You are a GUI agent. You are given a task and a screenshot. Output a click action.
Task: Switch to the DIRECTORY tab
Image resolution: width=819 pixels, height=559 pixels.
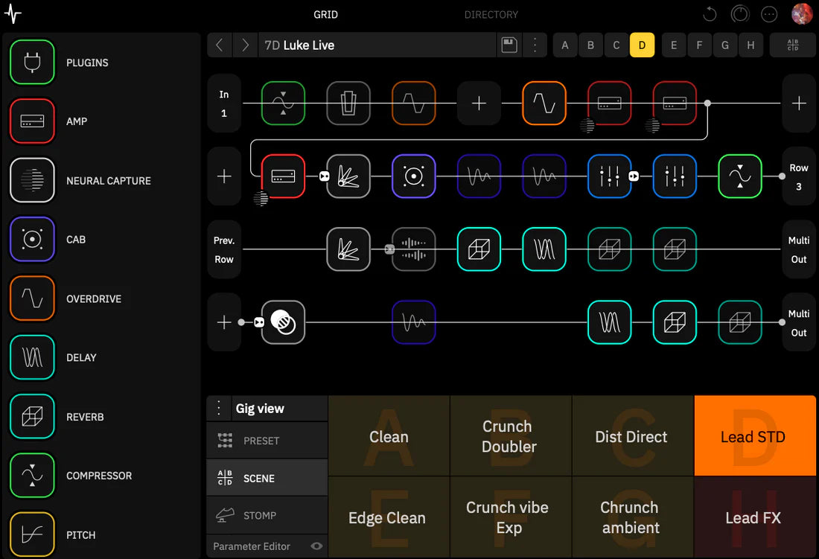(x=491, y=14)
